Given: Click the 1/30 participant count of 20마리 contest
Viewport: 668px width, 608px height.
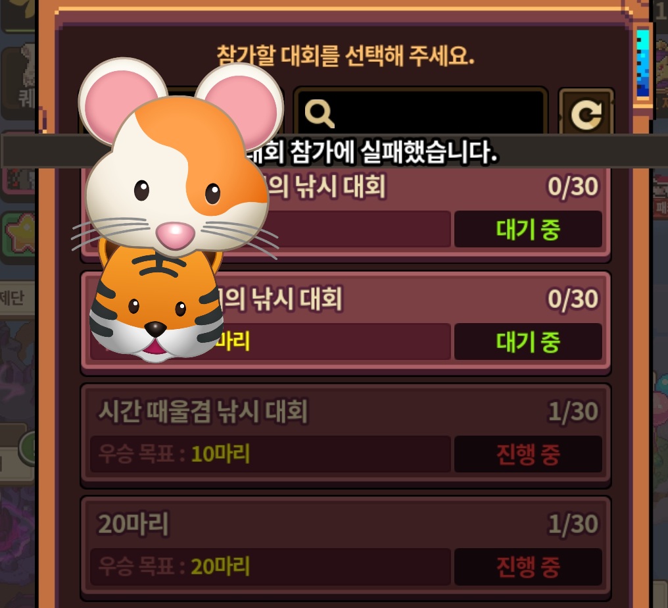Looking at the screenshot, I should pos(573,524).
